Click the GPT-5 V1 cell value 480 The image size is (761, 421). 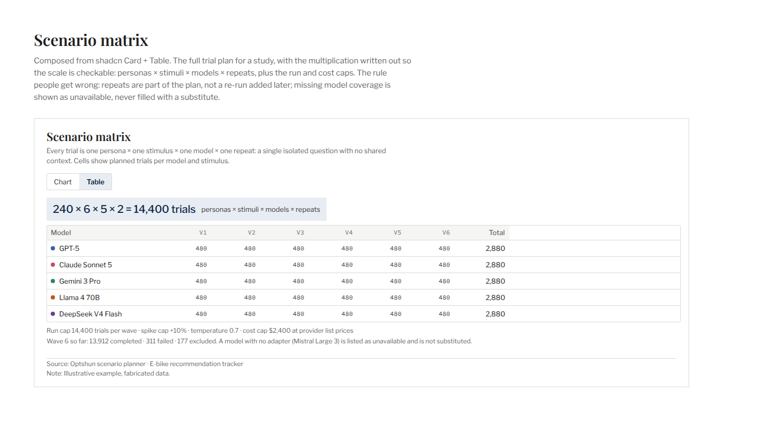(x=201, y=248)
